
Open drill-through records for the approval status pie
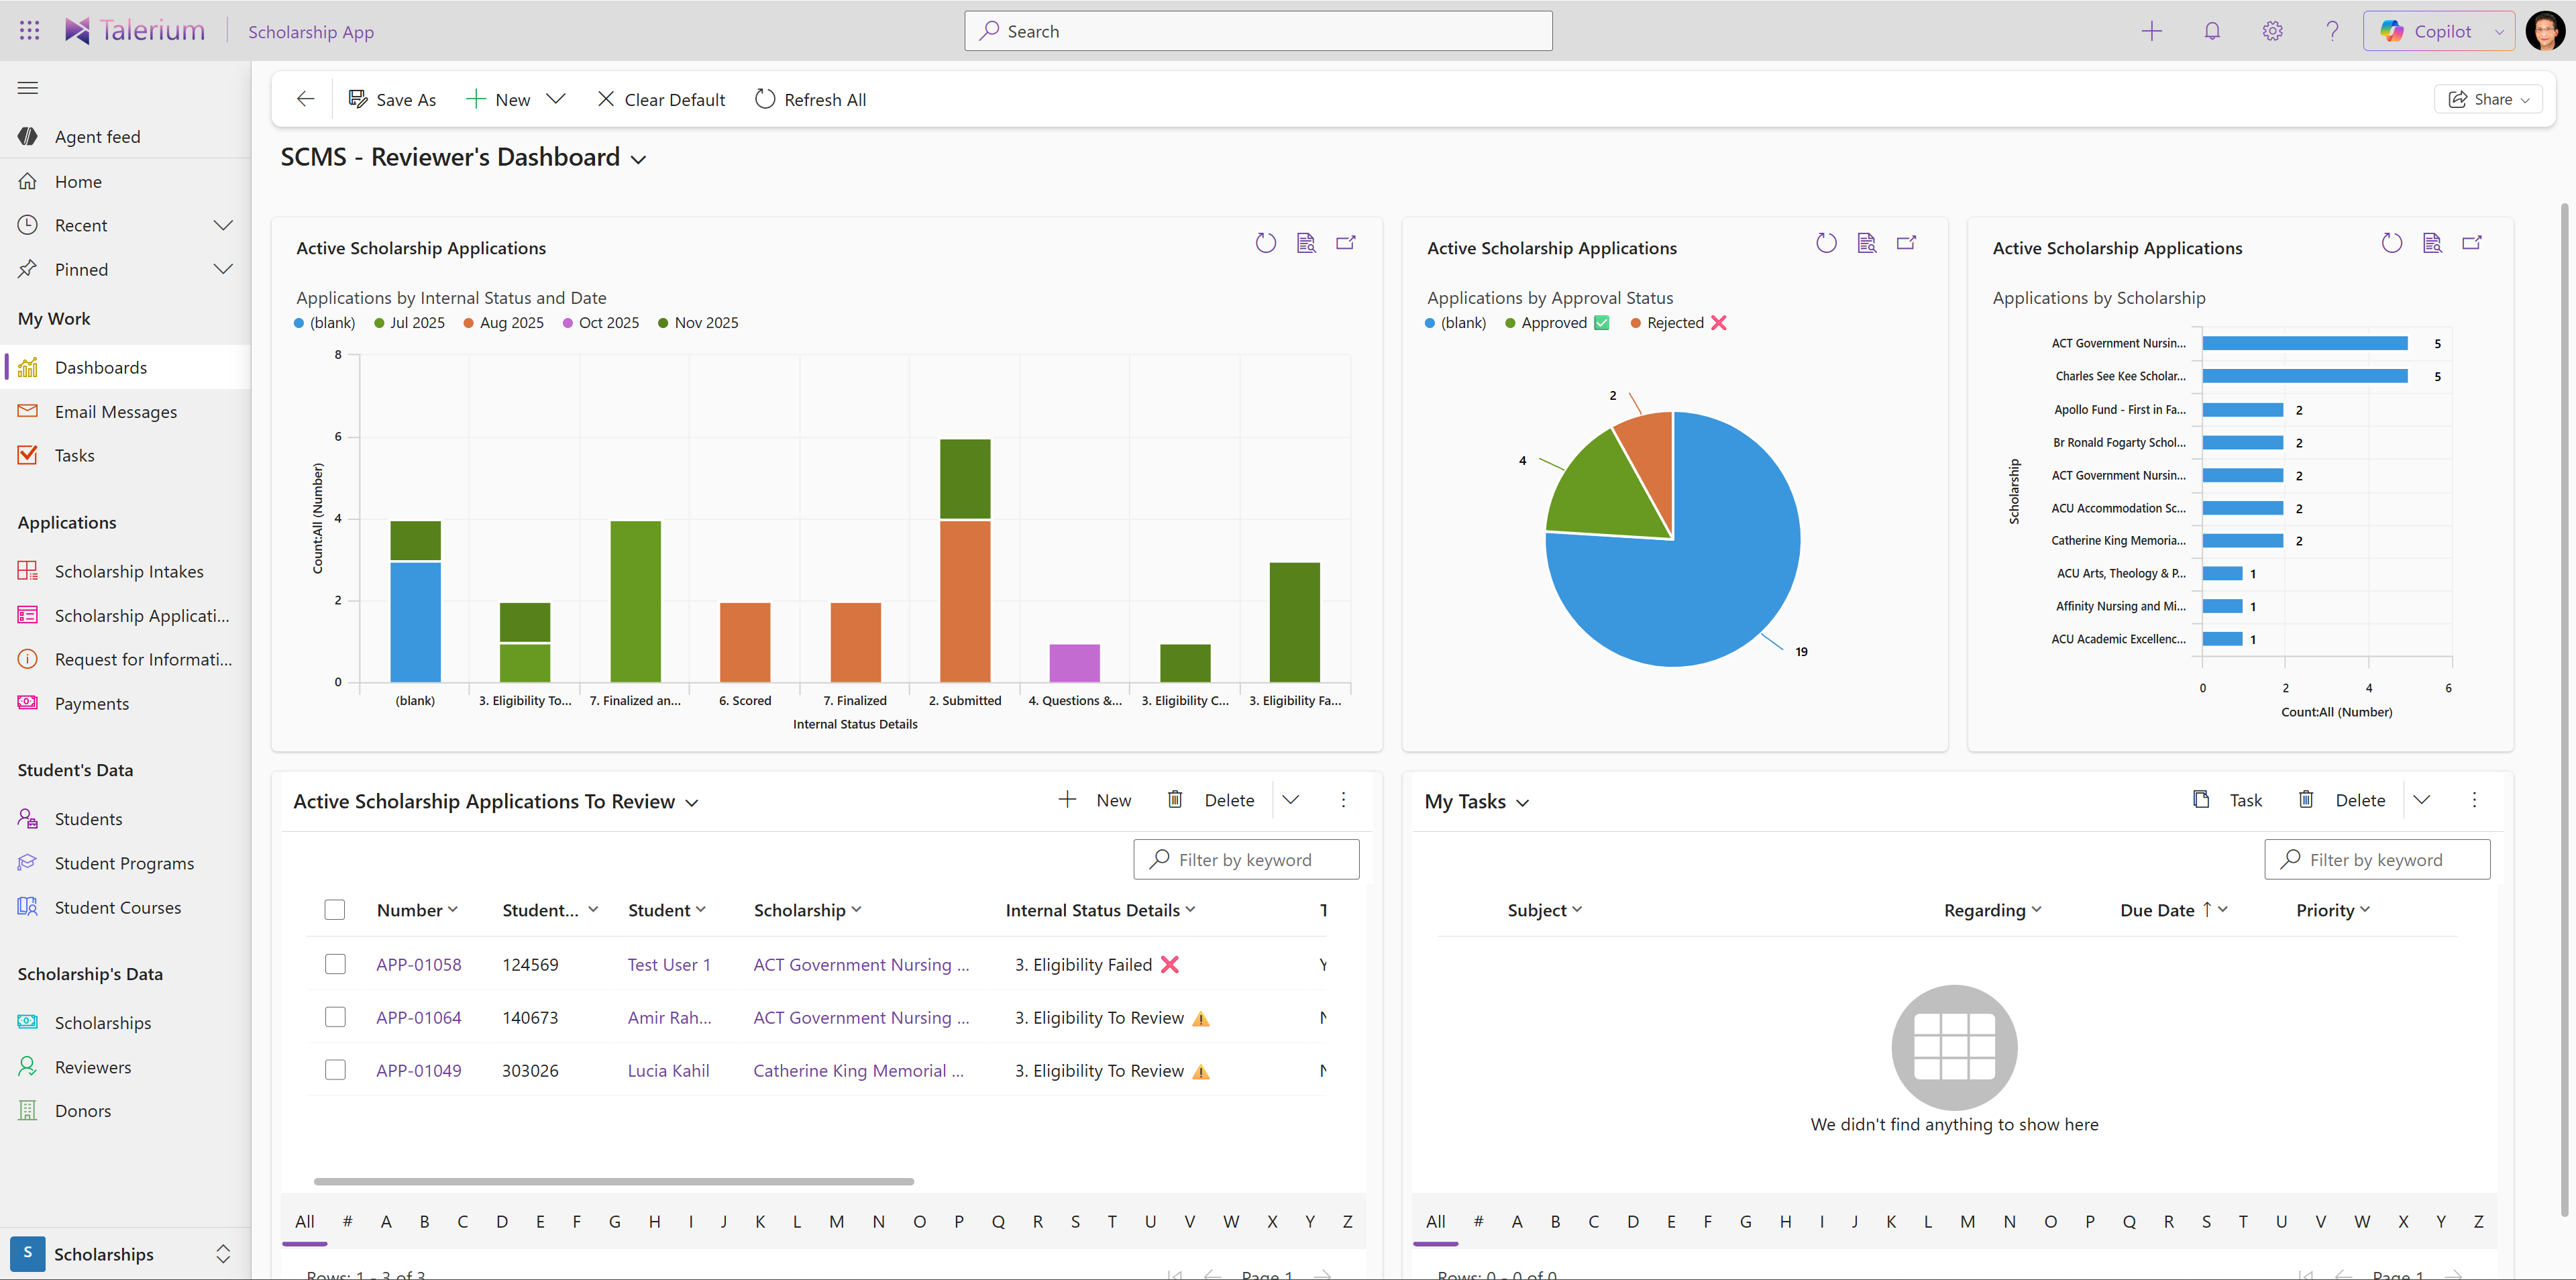pos(1867,243)
